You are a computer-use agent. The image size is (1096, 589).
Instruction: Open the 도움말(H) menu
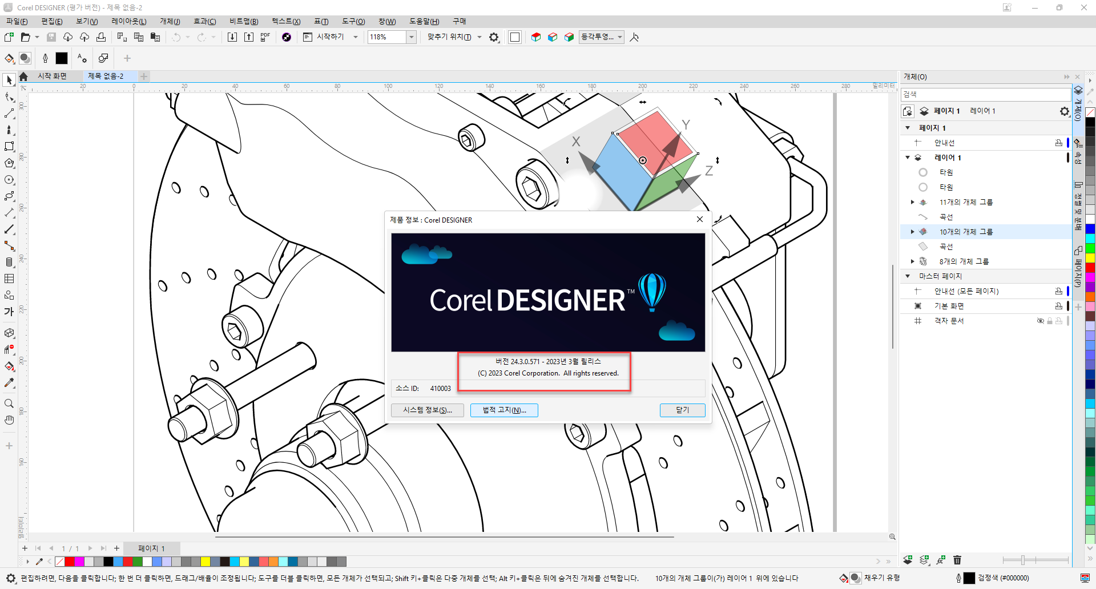(x=424, y=22)
